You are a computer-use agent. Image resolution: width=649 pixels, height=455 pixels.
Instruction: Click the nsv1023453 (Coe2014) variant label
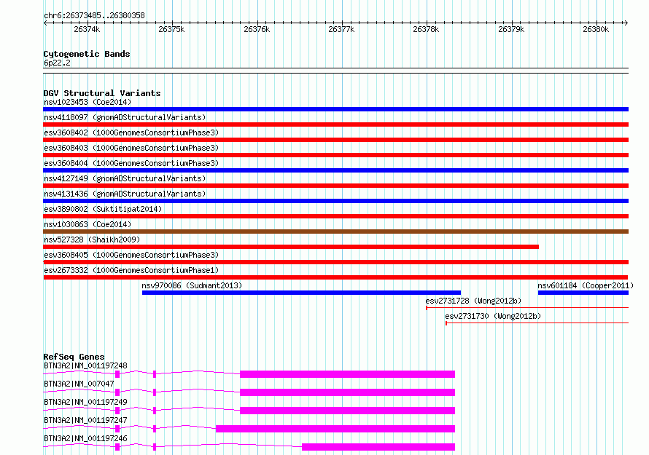(x=88, y=102)
